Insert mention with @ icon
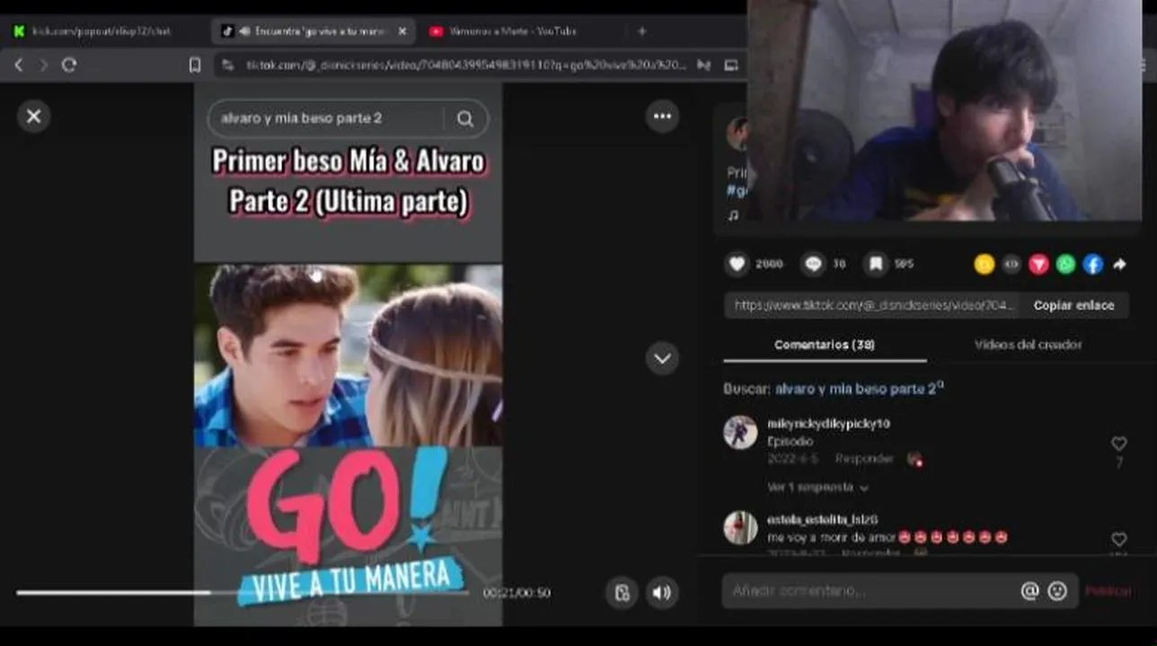The image size is (1157, 646). (x=1029, y=591)
